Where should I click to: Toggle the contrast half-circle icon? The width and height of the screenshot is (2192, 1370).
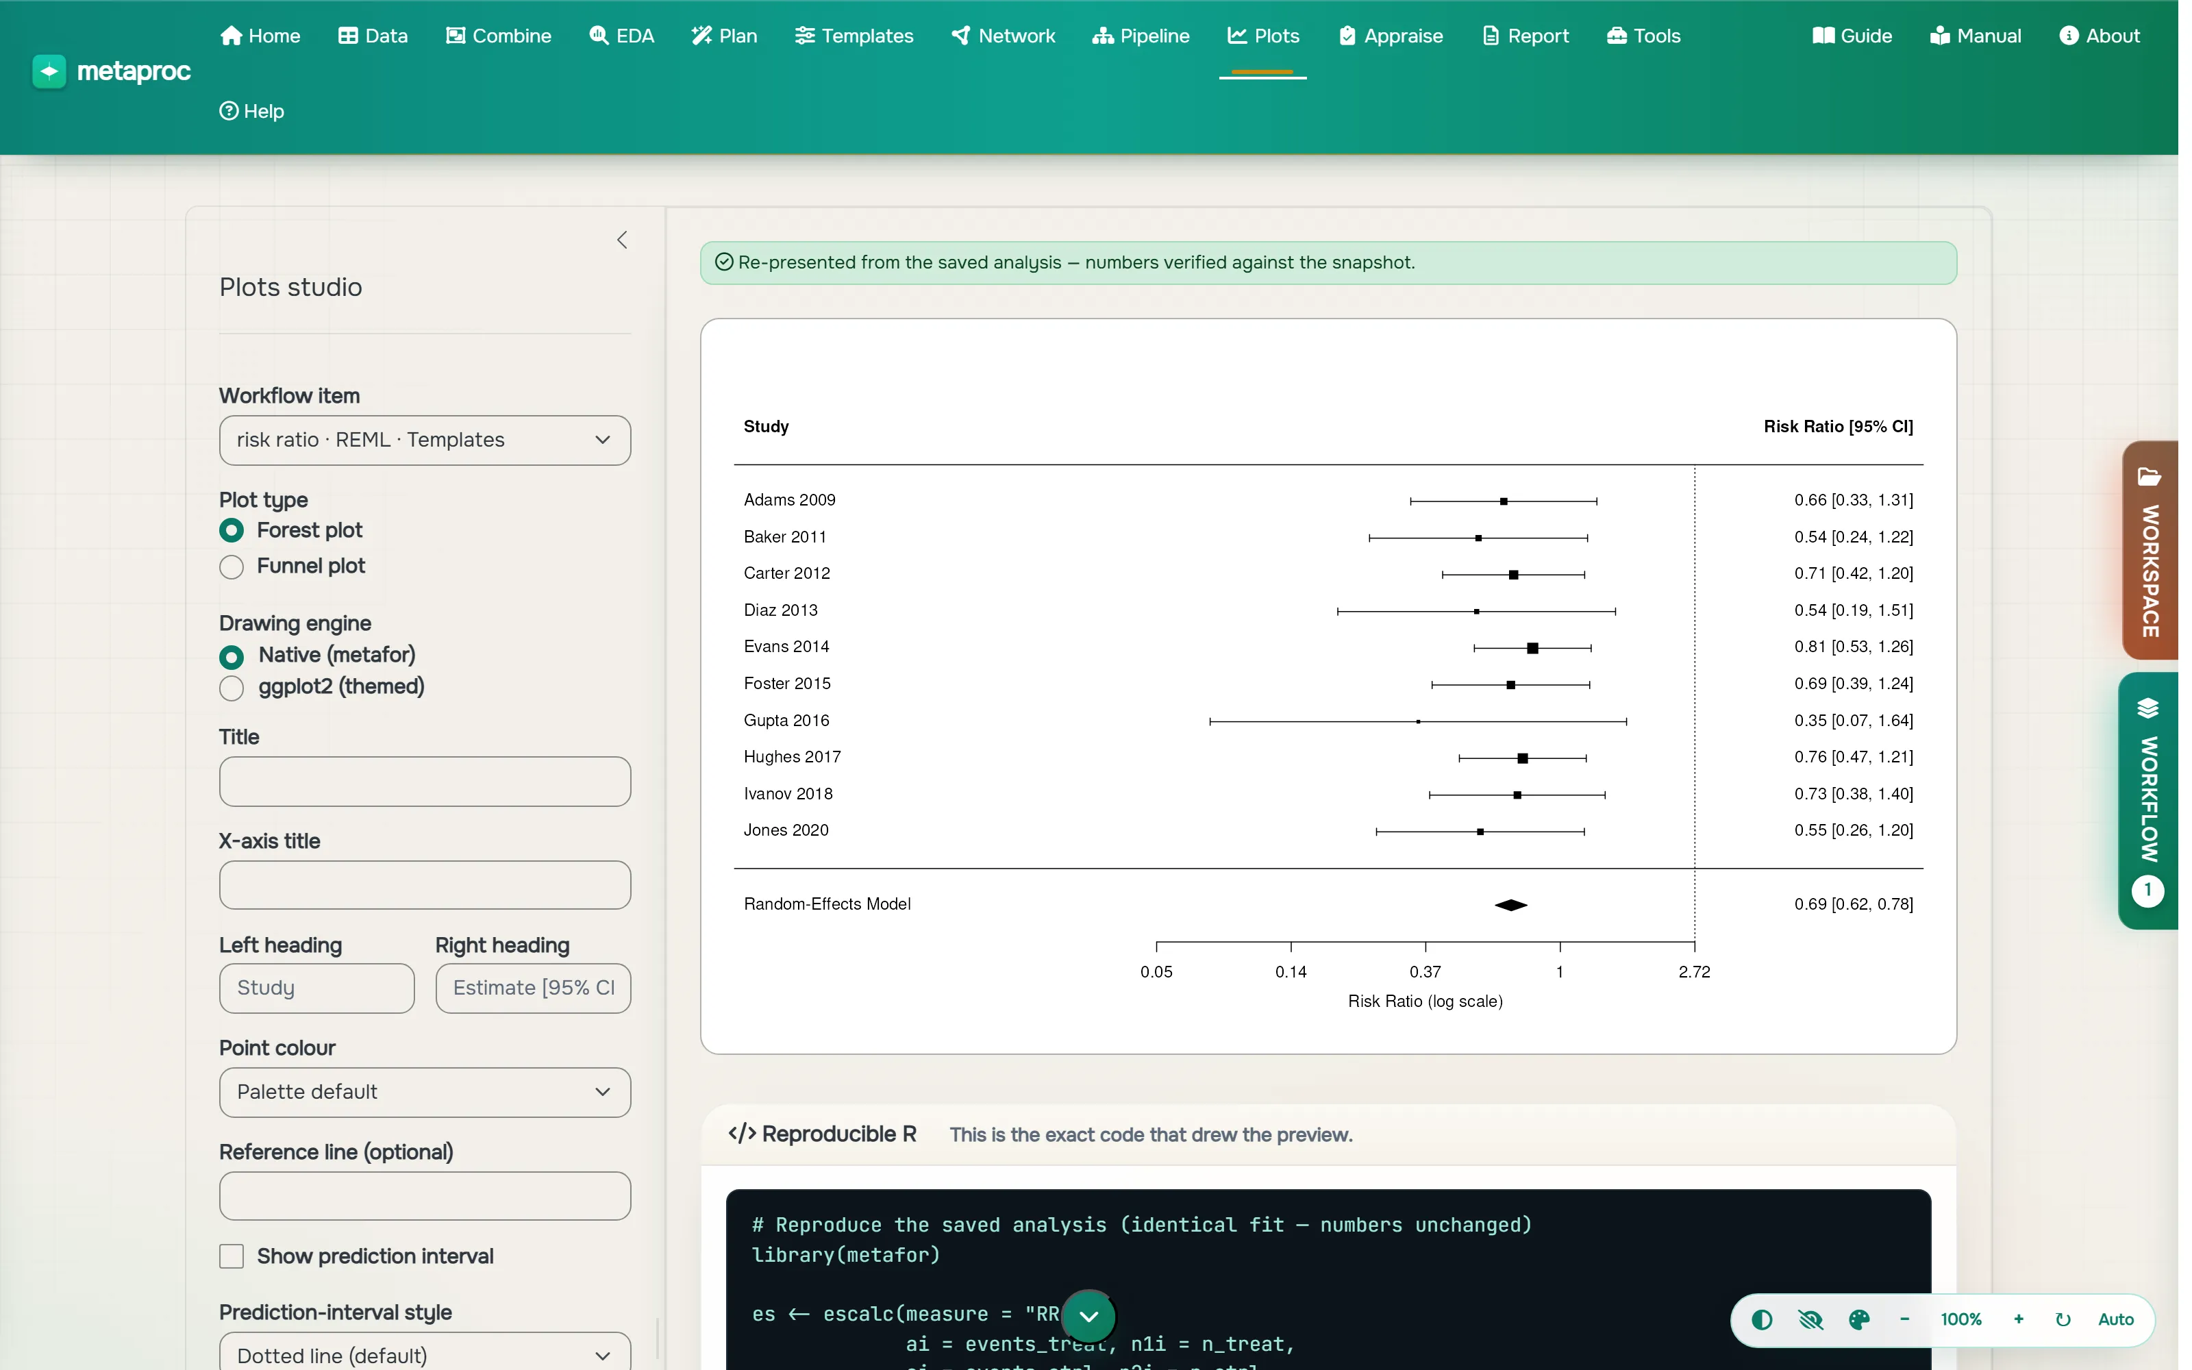pyautogui.click(x=1762, y=1319)
